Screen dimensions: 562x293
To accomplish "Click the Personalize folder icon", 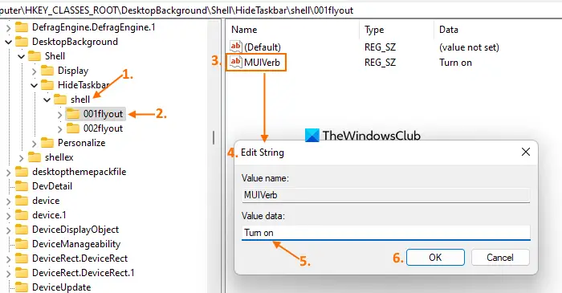I will (47, 143).
